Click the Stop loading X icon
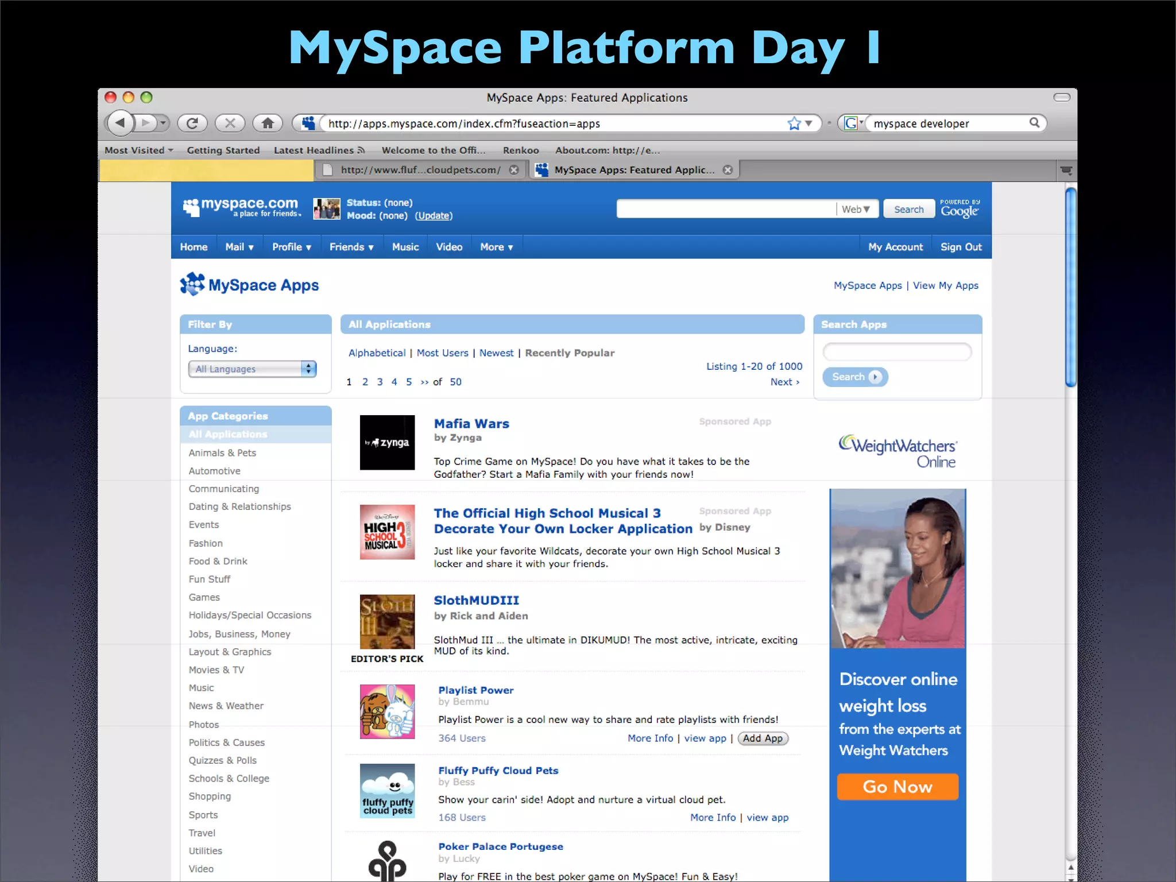Screen dimensions: 1176x882 point(230,123)
